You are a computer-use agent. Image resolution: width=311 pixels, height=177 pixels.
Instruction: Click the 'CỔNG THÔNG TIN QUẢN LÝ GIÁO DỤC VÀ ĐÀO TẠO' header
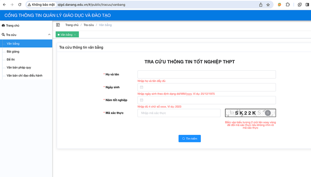(x=58, y=15)
